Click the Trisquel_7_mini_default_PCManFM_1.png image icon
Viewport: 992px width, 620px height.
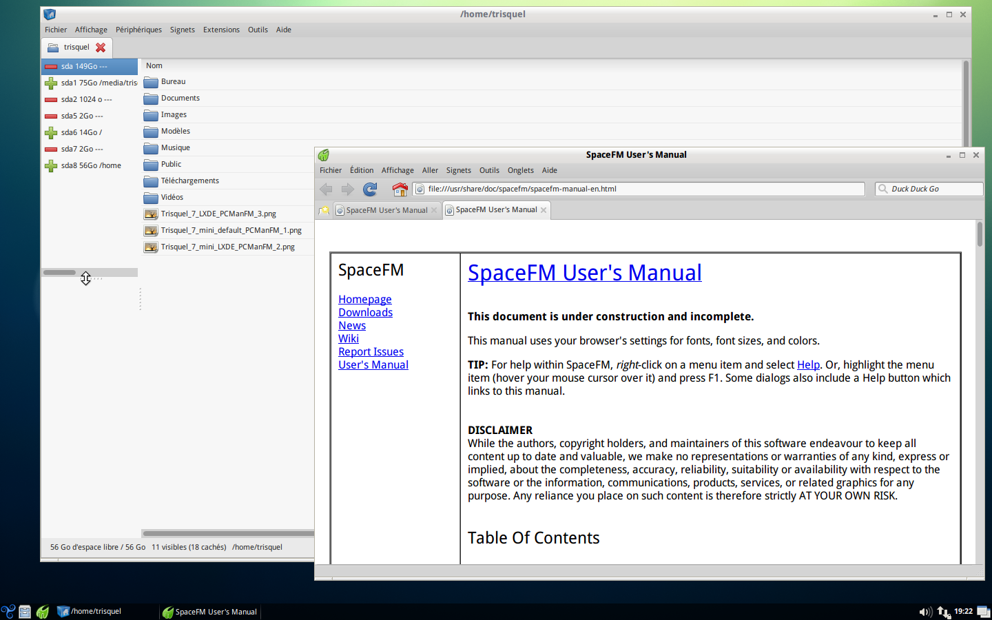(x=151, y=231)
